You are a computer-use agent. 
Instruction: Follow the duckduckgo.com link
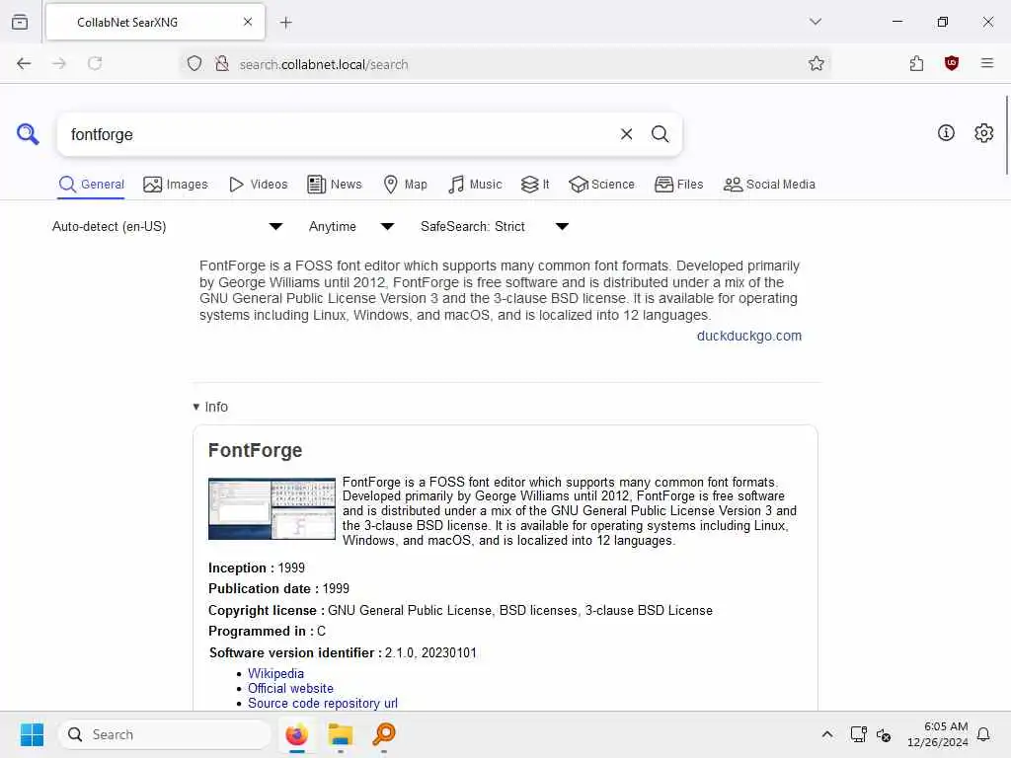pos(748,336)
